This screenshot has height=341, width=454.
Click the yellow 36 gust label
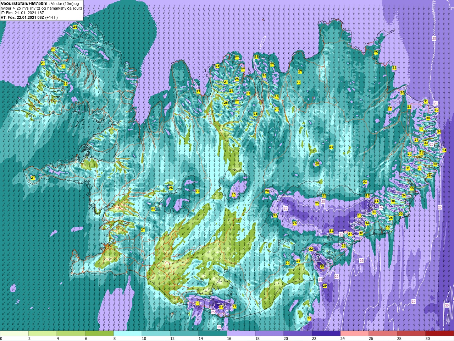click(374, 212)
